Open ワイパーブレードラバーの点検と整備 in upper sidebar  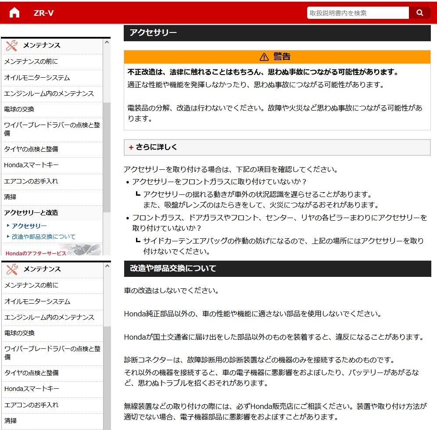[x=52, y=129]
